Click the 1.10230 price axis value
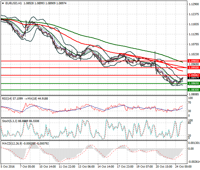200x170 pixels. [193, 54]
